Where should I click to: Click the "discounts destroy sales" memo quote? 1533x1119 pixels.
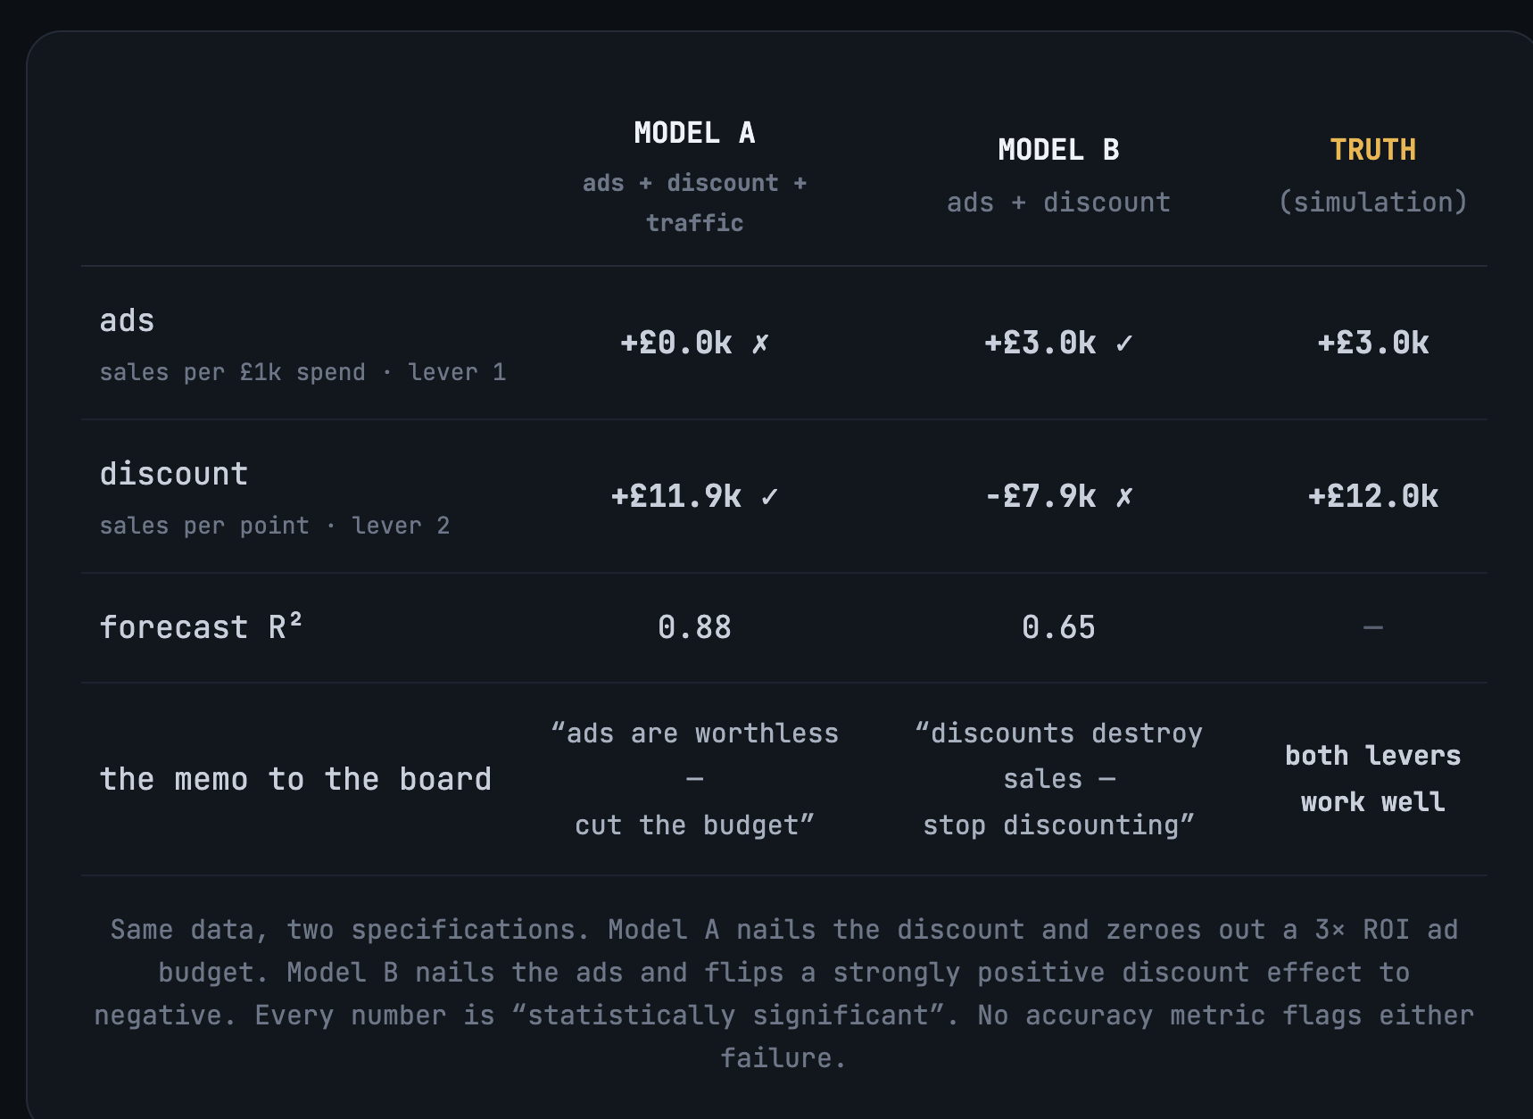point(1058,779)
